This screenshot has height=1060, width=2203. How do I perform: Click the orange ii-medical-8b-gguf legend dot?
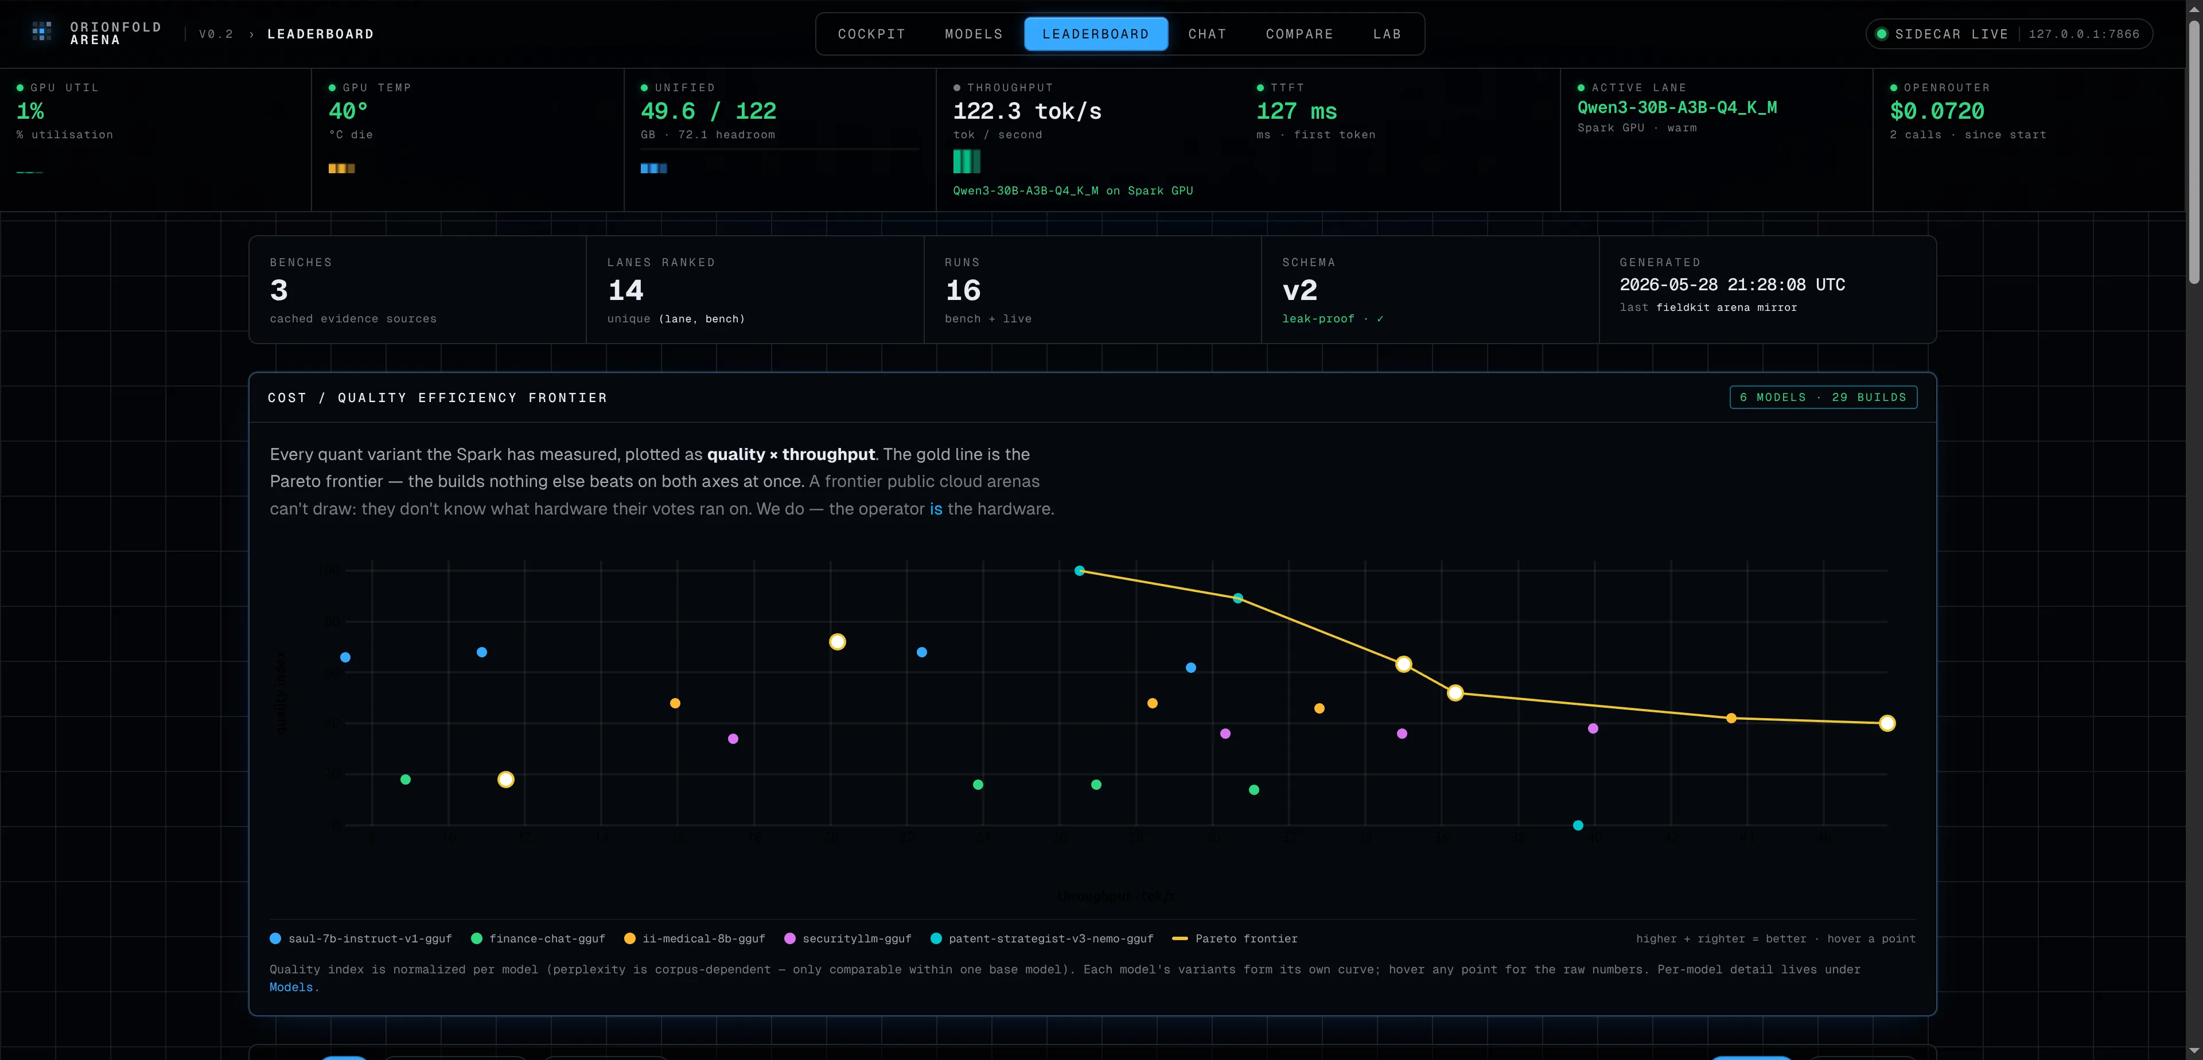point(629,938)
